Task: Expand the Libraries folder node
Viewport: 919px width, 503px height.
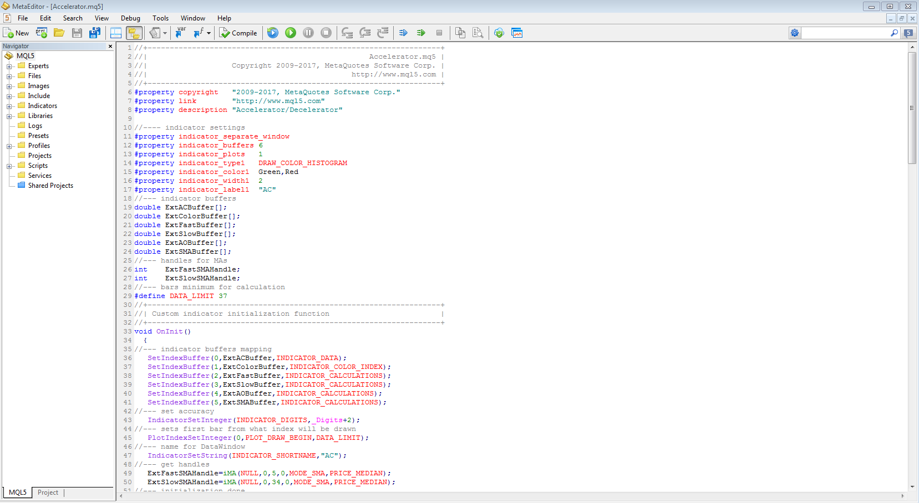Action: [9, 116]
